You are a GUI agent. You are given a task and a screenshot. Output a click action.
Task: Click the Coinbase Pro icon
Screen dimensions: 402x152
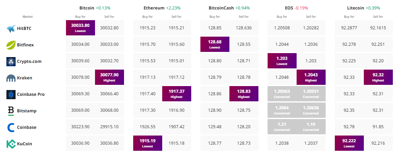click(11, 94)
